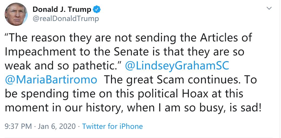
Task: Open the Twitter for iPhone source link
Action: [112, 126]
